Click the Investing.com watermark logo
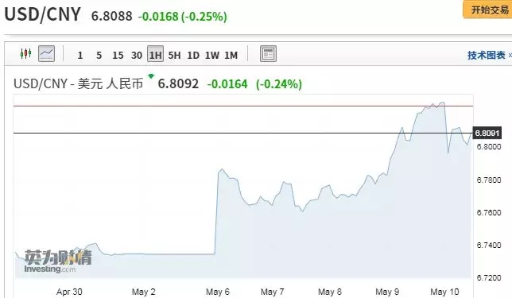Image resolution: width=512 pixels, height=298 pixels. [x=58, y=261]
